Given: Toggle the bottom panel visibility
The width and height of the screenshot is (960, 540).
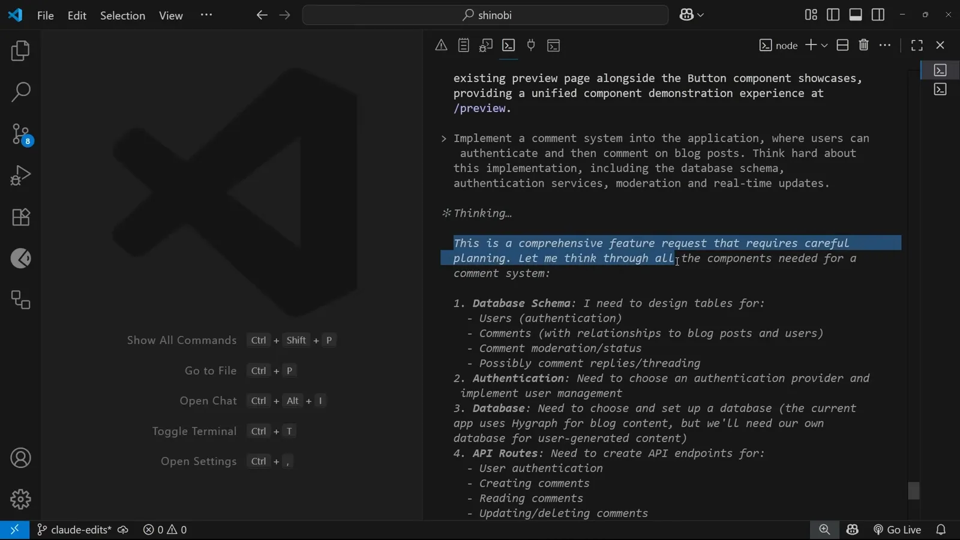Looking at the screenshot, I should [856, 15].
